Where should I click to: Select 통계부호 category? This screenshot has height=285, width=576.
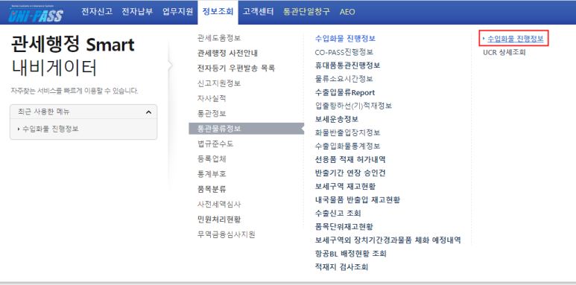[x=212, y=174]
